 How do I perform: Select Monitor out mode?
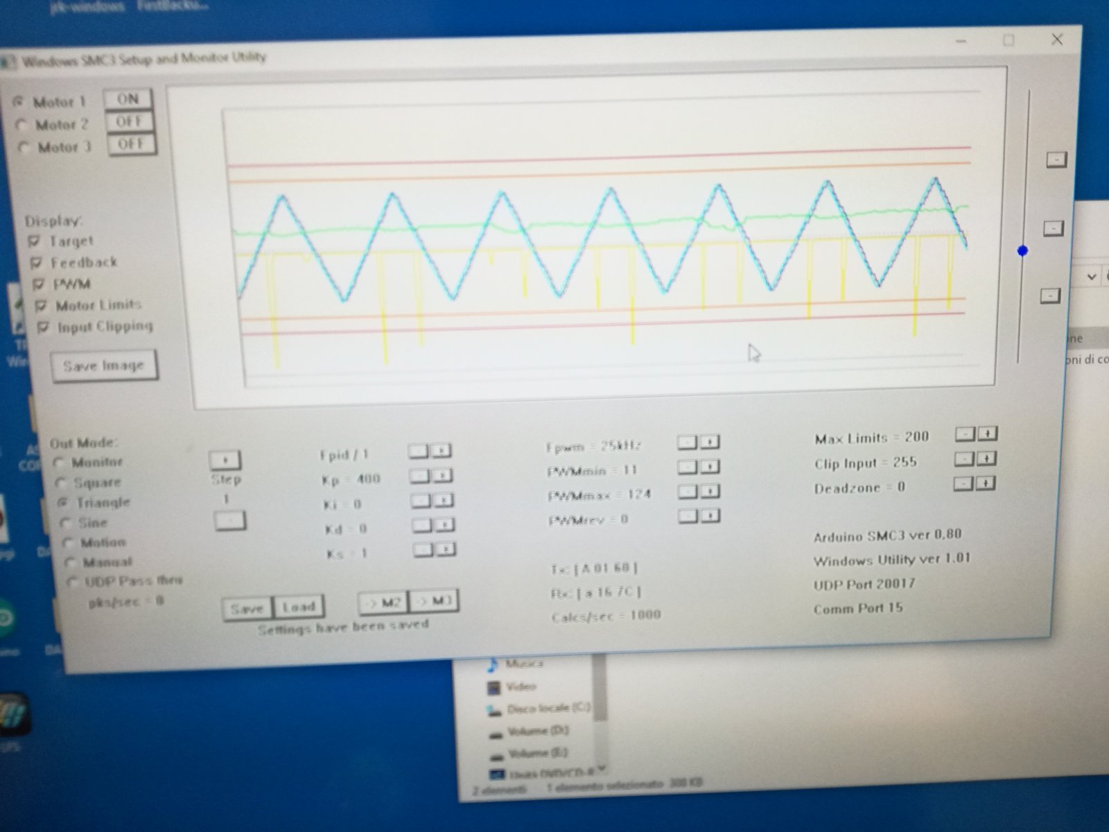[58, 462]
